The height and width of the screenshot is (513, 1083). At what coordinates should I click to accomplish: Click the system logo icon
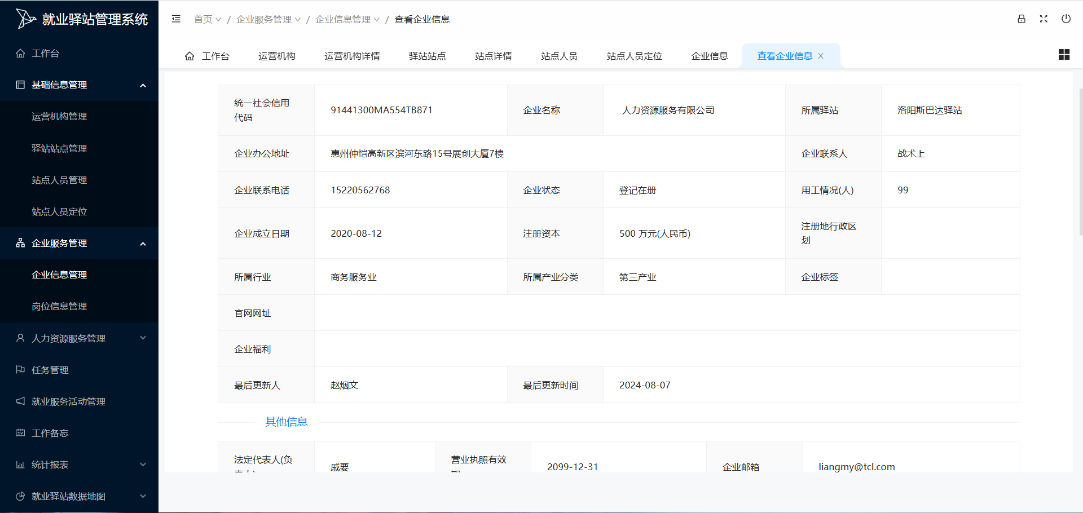tap(25, 19)
